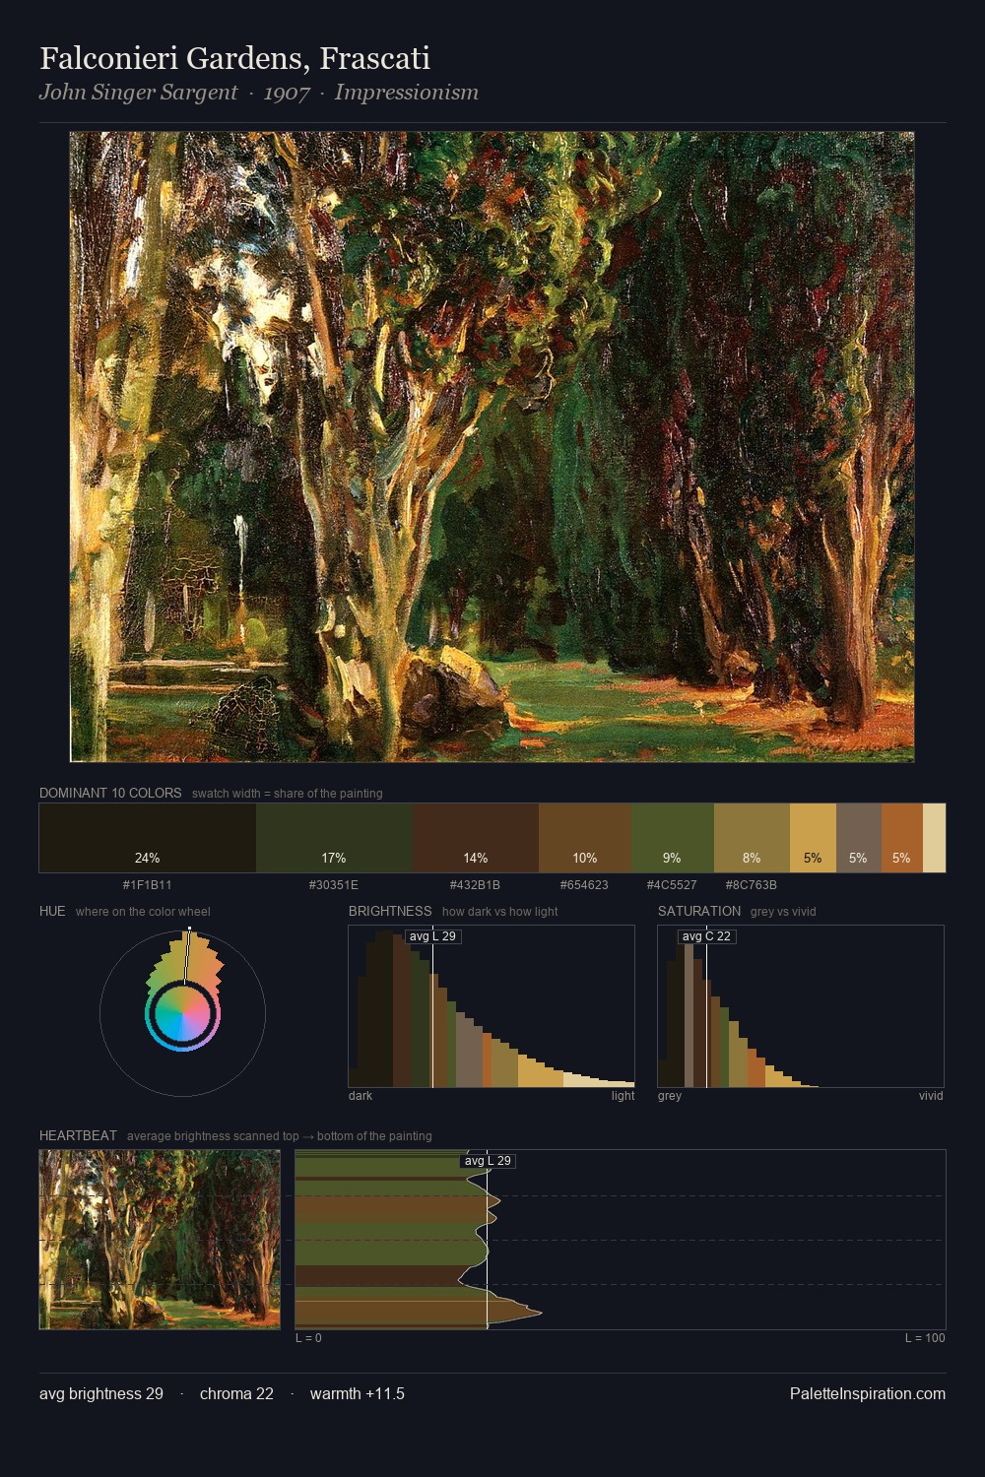Screen dimensions: 985x1477
Task: Click the hex label '#4C5527'
Action: [672, 884]
